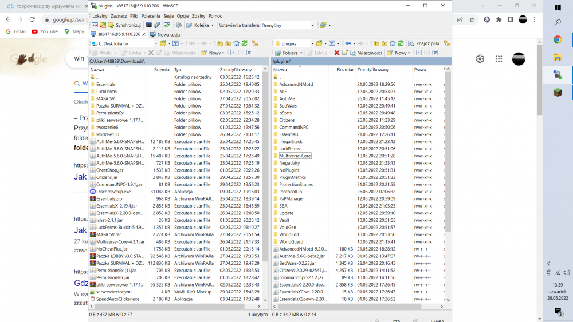Expand the Pobierz dropdown arrow
The width and height of the screenshot is (573, 322).
301,53
